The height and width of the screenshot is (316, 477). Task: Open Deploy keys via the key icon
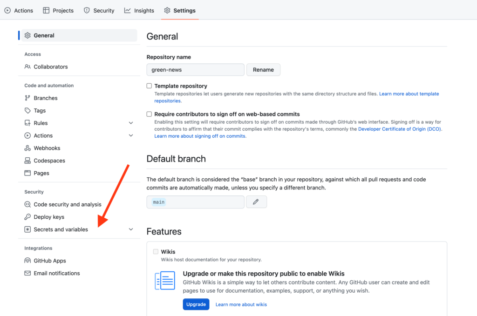click(x=27, y=217)
